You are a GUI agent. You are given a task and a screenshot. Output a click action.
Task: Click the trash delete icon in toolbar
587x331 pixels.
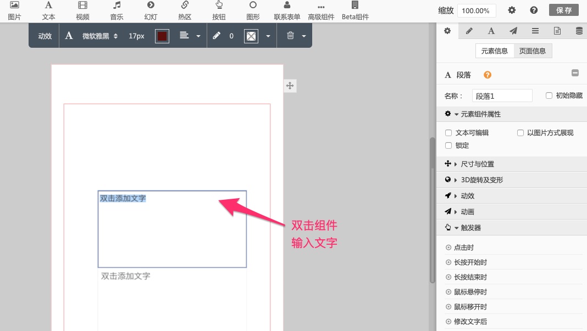290,36
